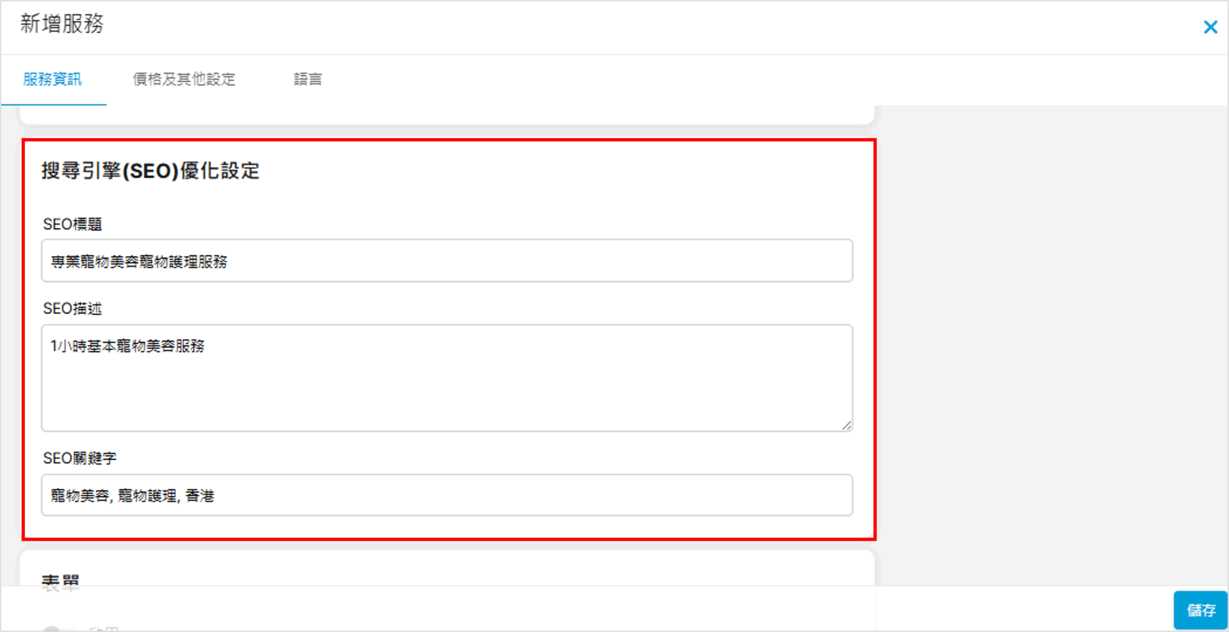This screenshot has height=632, width=1229.
Task: Click the text 1小時基本寵物美容服務 in the description
Action: click(x=128, y=346)
